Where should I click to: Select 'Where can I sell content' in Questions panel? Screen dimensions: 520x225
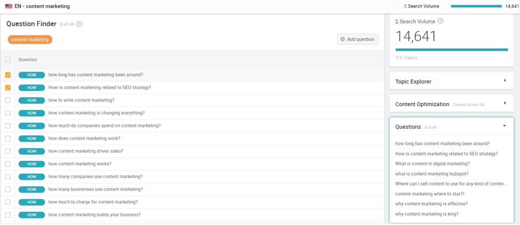click(451, 184)
